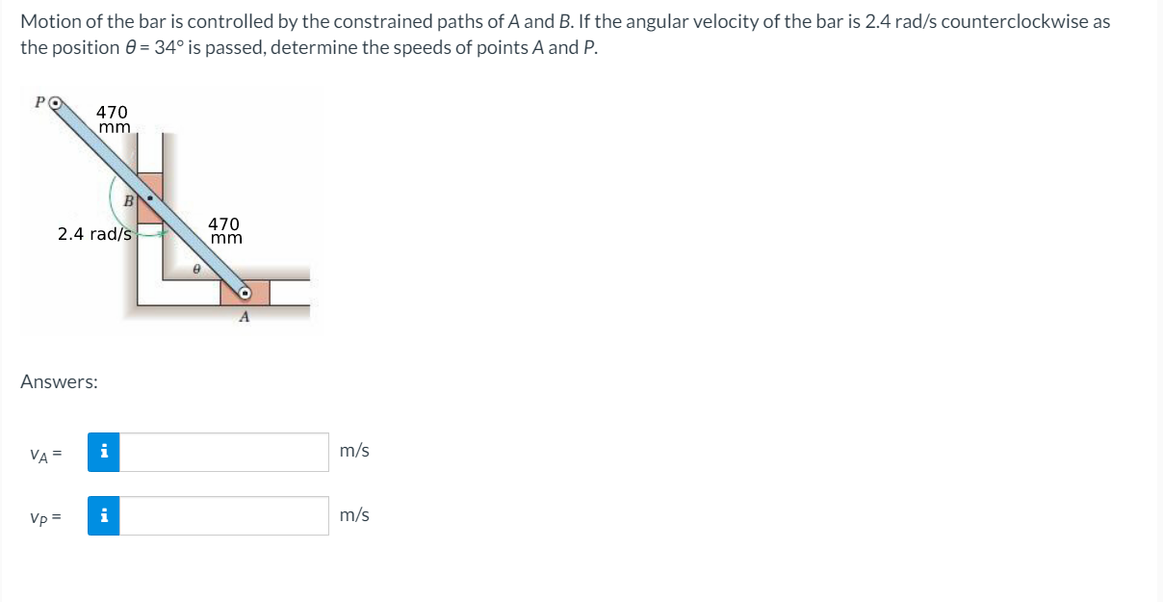Select the blue i button for velocity of A
Viewport: 1163px width, 602px height.
pyautogui.click(x=105, y=452)
